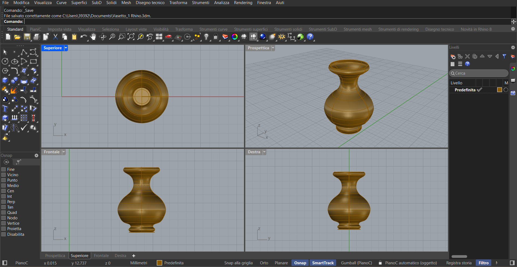Toggle the Orto status bar button
This screenshot has height=267, width=517.
pos(264,263)
